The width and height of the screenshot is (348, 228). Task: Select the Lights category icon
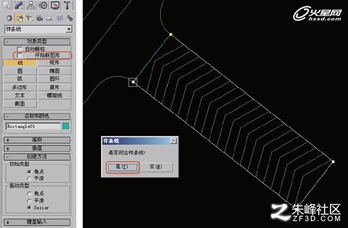click(30, 18)
